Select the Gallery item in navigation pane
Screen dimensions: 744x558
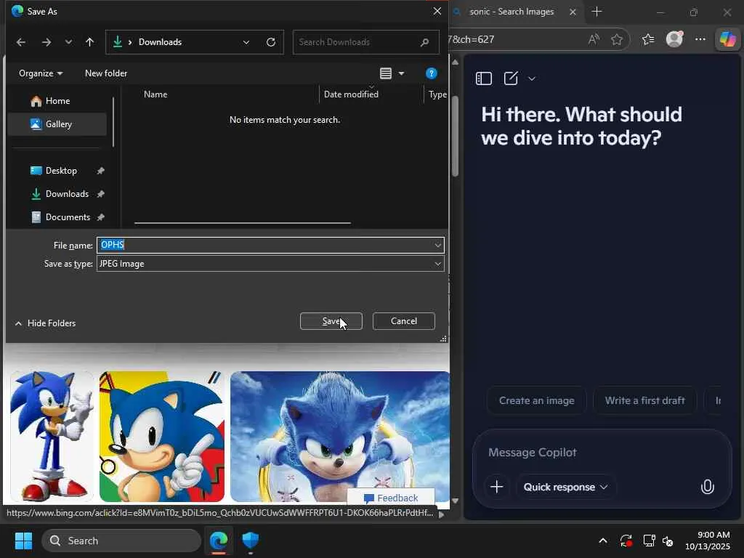pyautogui.click(x=58, y=124)
